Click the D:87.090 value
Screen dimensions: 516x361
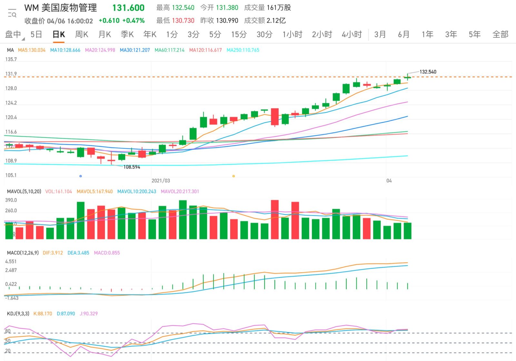click(x=66, y=314)
